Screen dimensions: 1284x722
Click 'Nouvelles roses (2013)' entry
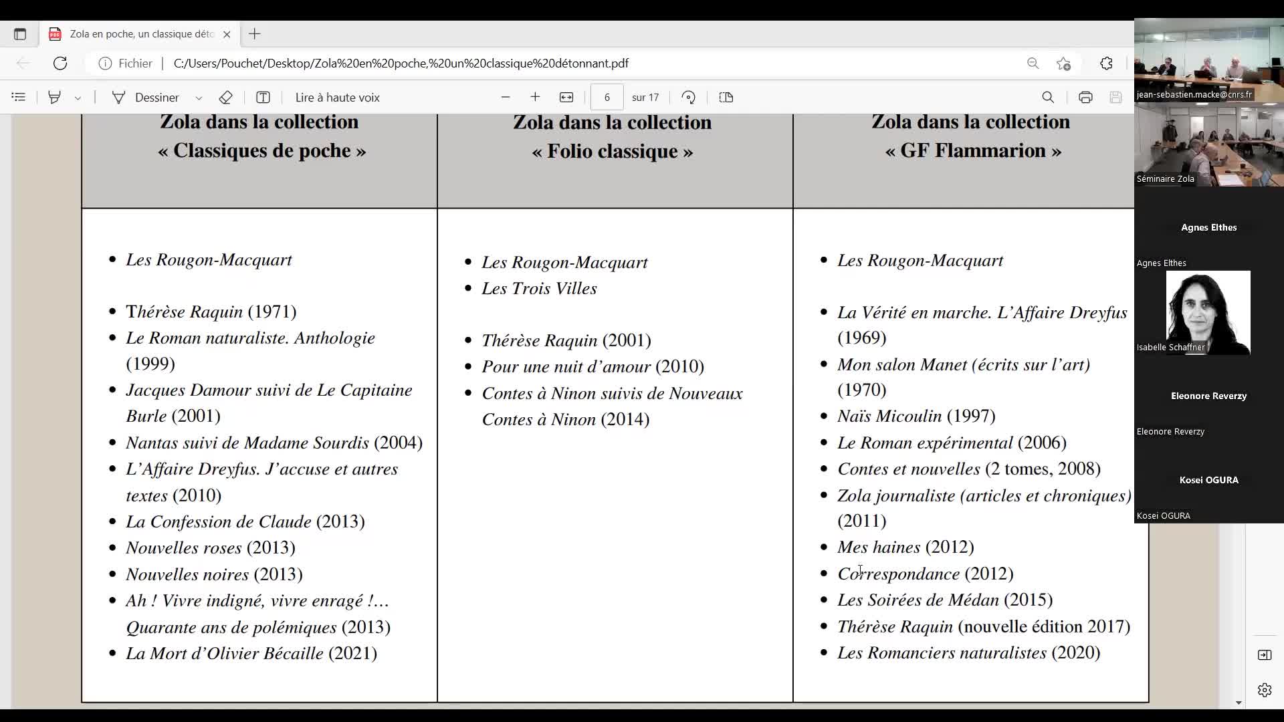[x=211, y=548]
